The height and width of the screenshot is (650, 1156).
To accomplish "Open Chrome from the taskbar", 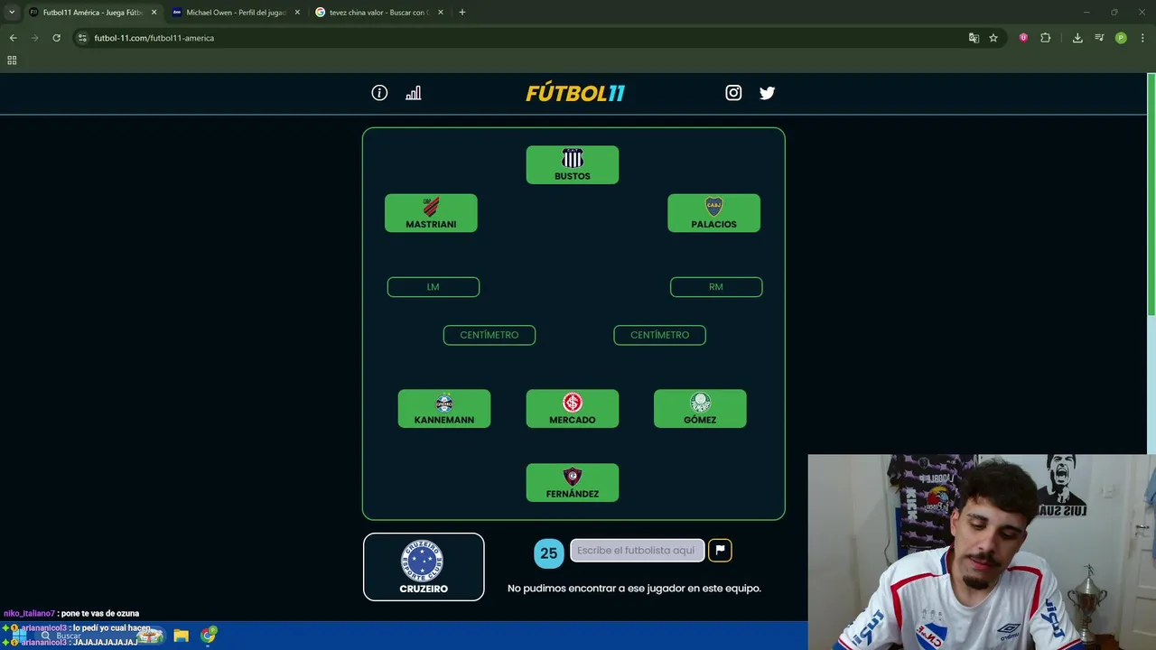I will pos(209,636).
